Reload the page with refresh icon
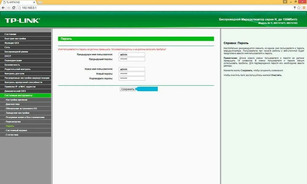 (x=14, y=8)
